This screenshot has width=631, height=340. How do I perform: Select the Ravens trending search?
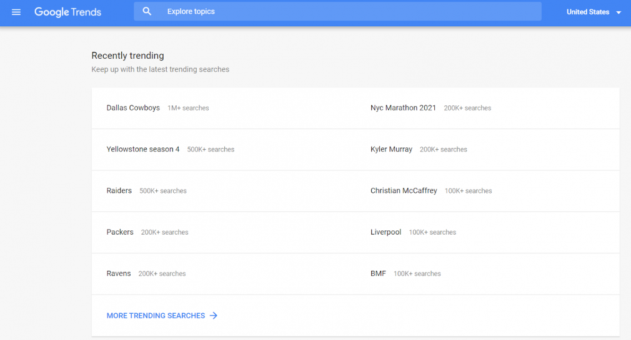pos(119,273)
